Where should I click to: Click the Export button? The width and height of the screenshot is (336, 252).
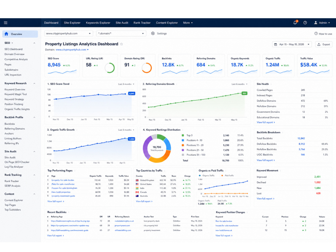tap(324, 44)
